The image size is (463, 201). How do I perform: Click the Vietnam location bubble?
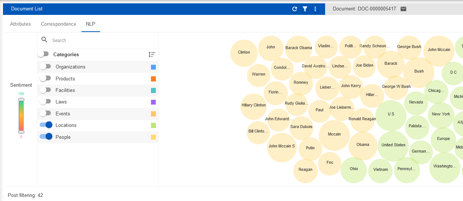click(381, 170)
